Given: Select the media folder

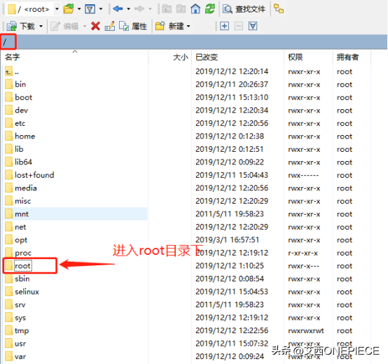Looking at the screenshot, I should click(21, 188).
